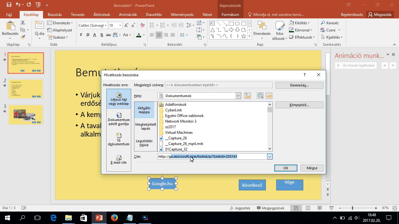The width and height of the screenshot is (399, 224).
Task: Toggle bold F formatting
Action: click(81, 35)
